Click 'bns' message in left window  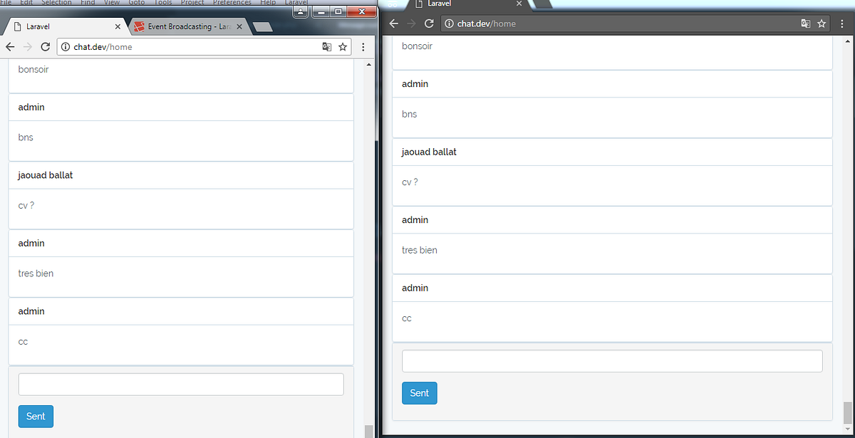click(x=26, y=137)
